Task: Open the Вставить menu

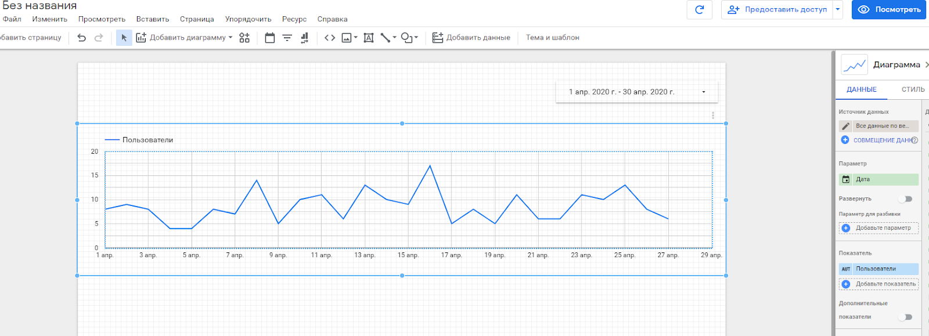Action: (153, 19)
